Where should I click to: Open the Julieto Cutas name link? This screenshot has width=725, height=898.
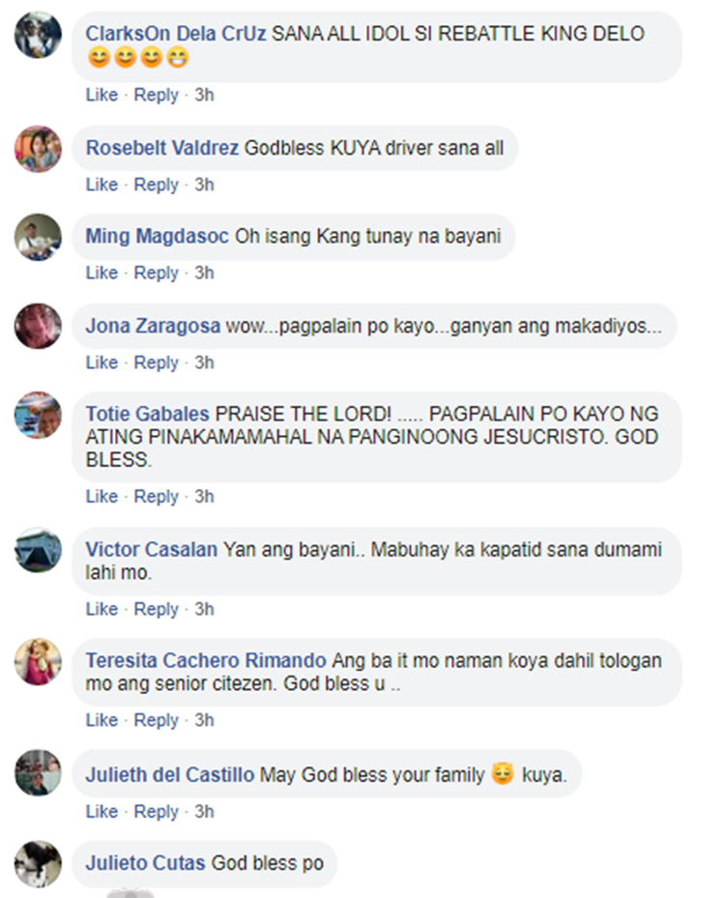(145, 863)
